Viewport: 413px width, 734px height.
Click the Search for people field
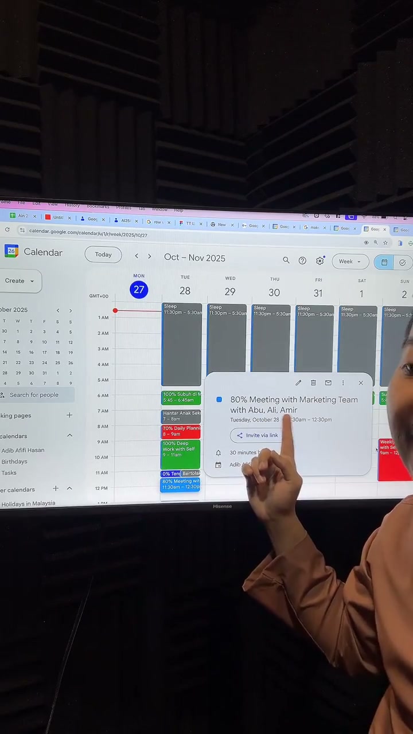pyautogui.click(x=37, y=395)
